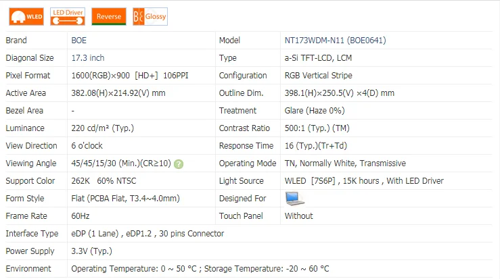Click the operating temperature environment value
The height and width of the screenshot is (279, 500).
tap(200, 268)
